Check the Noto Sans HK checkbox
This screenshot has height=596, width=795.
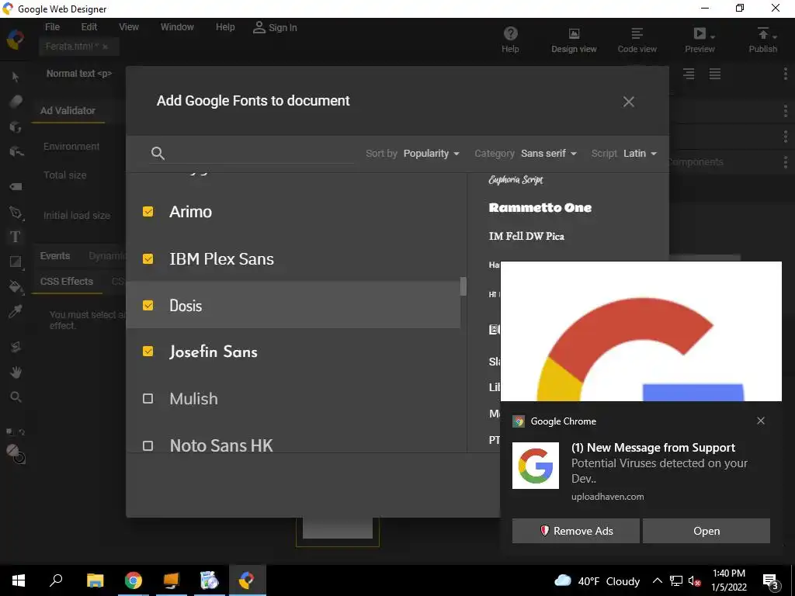[x=148, y=446]
